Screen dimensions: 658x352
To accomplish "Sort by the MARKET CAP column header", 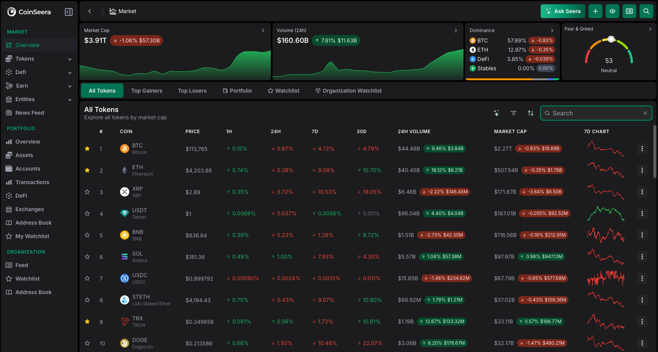I will click(x=510, y=132).
